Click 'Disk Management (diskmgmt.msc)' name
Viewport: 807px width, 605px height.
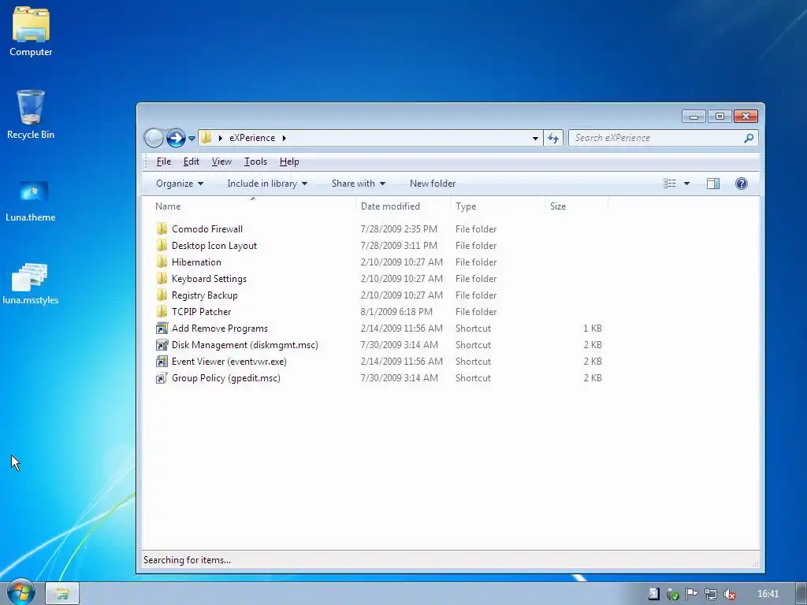[x=245, y=345]
